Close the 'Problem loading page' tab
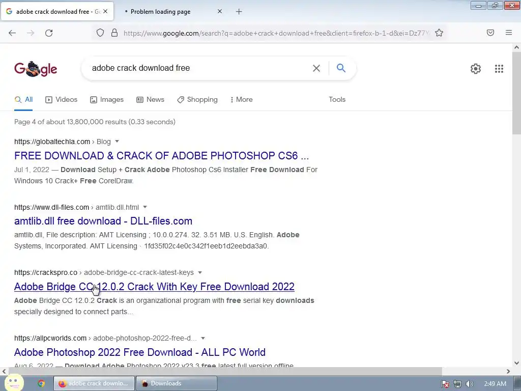521x391 pixels. [x=220, y=11]
